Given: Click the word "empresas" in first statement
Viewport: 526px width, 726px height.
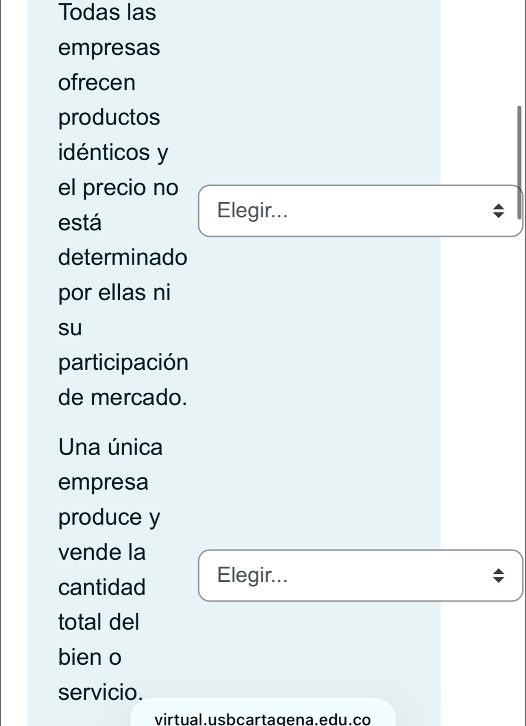Looking at the screenshot, I should [x=109, y=47].
